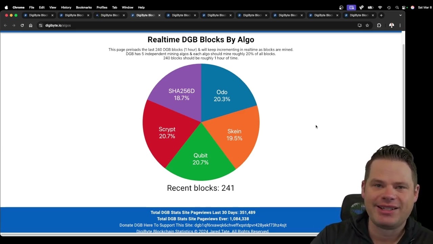Click the 'roughly 20% of all blocks' sentence
The image size is (433, 244).
(x=201, y=54)
